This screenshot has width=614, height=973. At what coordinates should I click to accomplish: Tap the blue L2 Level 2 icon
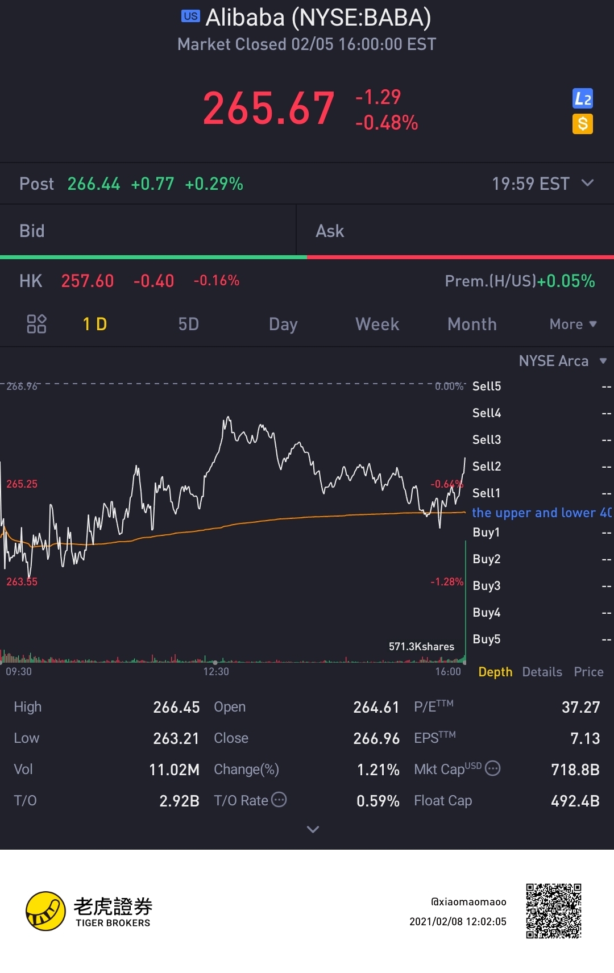582,98
